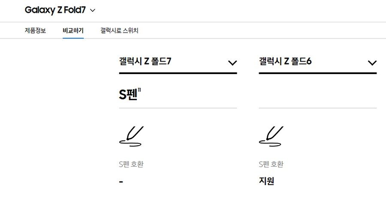Expand the Galaxy Z Fold7 title chevron
Viewport: 386px width, 212px height.
[93, 10]
